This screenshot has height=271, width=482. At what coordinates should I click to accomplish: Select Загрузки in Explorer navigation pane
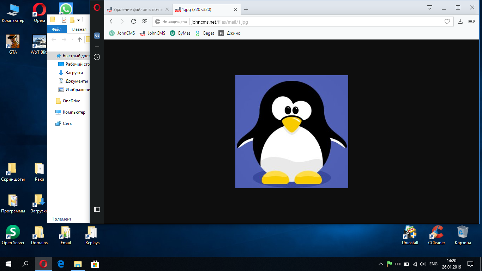tap(74, 73)
